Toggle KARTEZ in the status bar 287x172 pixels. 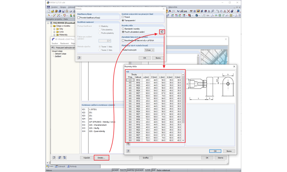131,170
